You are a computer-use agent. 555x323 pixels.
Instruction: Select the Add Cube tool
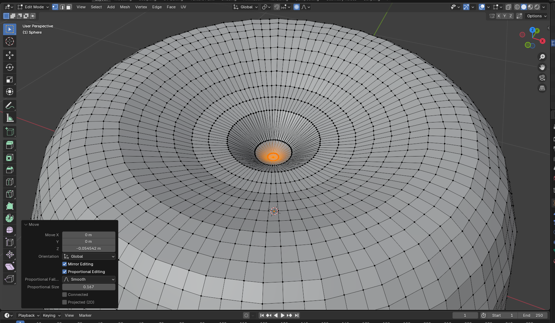10,131
